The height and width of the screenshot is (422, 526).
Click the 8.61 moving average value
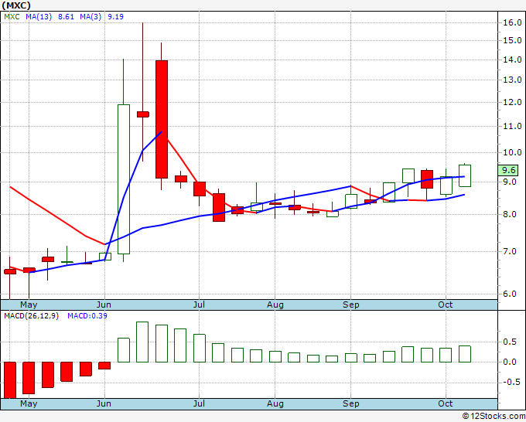pos(66,17)
